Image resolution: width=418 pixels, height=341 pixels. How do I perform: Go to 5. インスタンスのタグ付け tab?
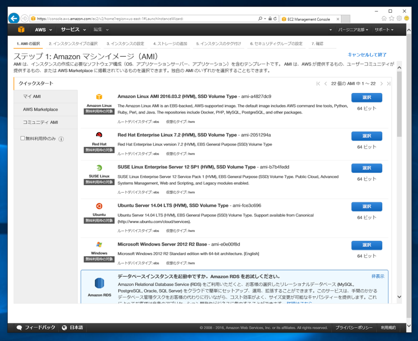click(218, 44)
